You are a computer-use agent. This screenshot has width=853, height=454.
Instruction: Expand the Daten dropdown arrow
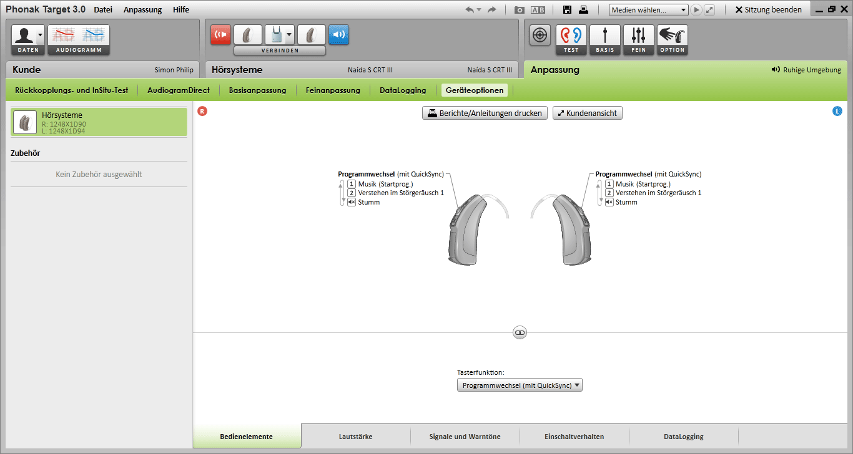pyautogui.click(x=41, y=35)
